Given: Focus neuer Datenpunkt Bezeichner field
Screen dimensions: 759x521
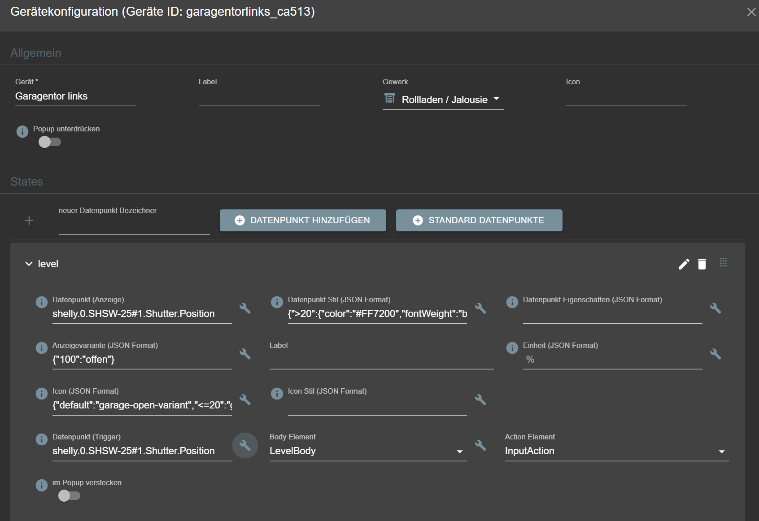Looking at the screenshot, I should 134,226.
